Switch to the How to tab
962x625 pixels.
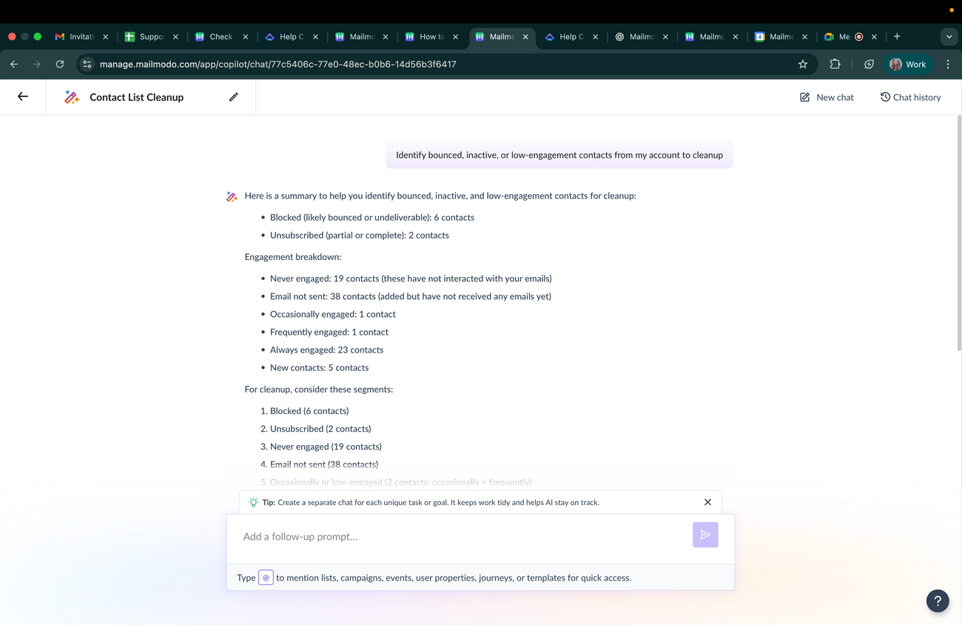point(429,36)
